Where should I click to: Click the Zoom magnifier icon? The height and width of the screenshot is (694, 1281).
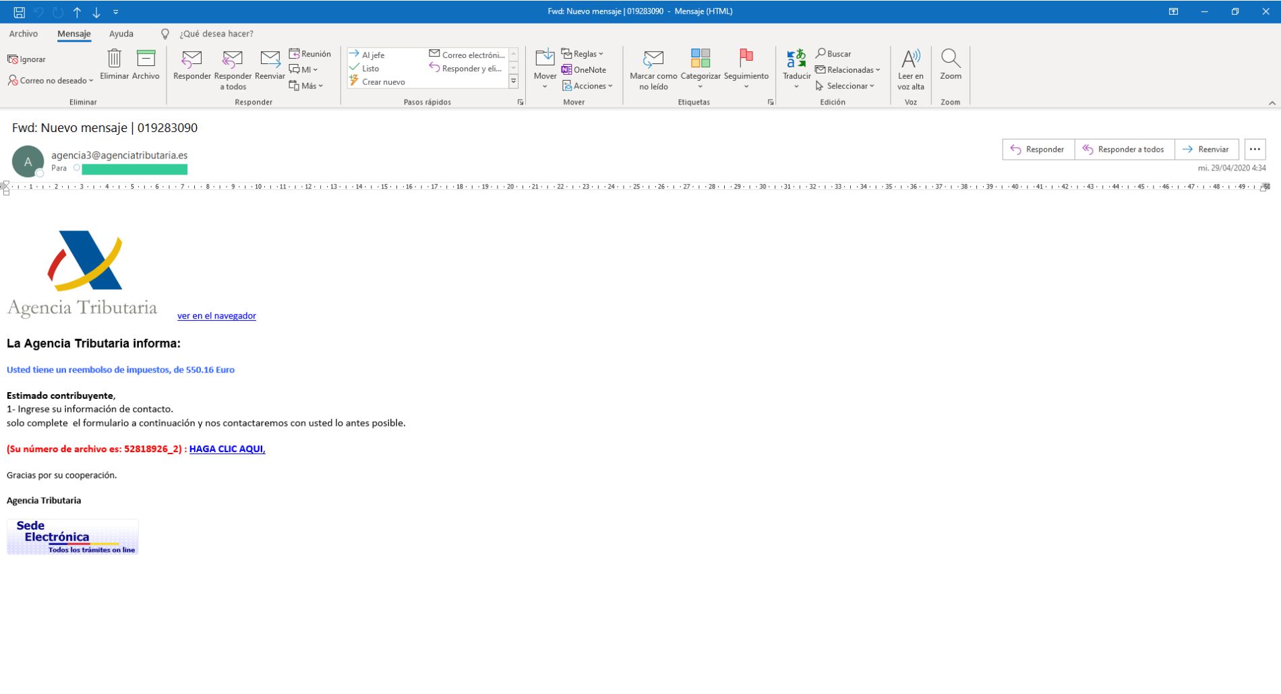tap(950, 59)
